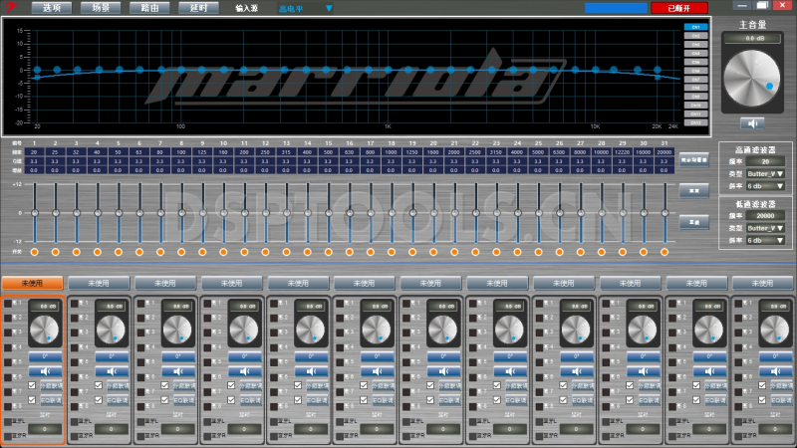Viewport: 797px width, 448px height.
Task: Mute the master volume speaker icon
Action: (752, 123)
